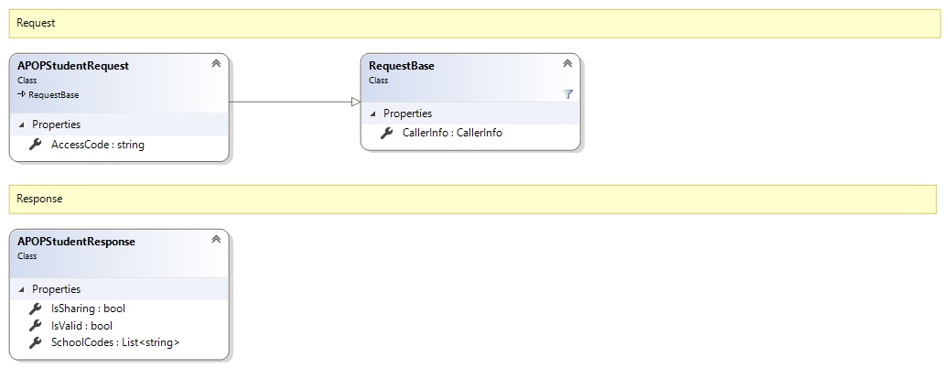Click the APOPStudentResponse class title
This screenshot has height=368, width=948.
[76, 242]
